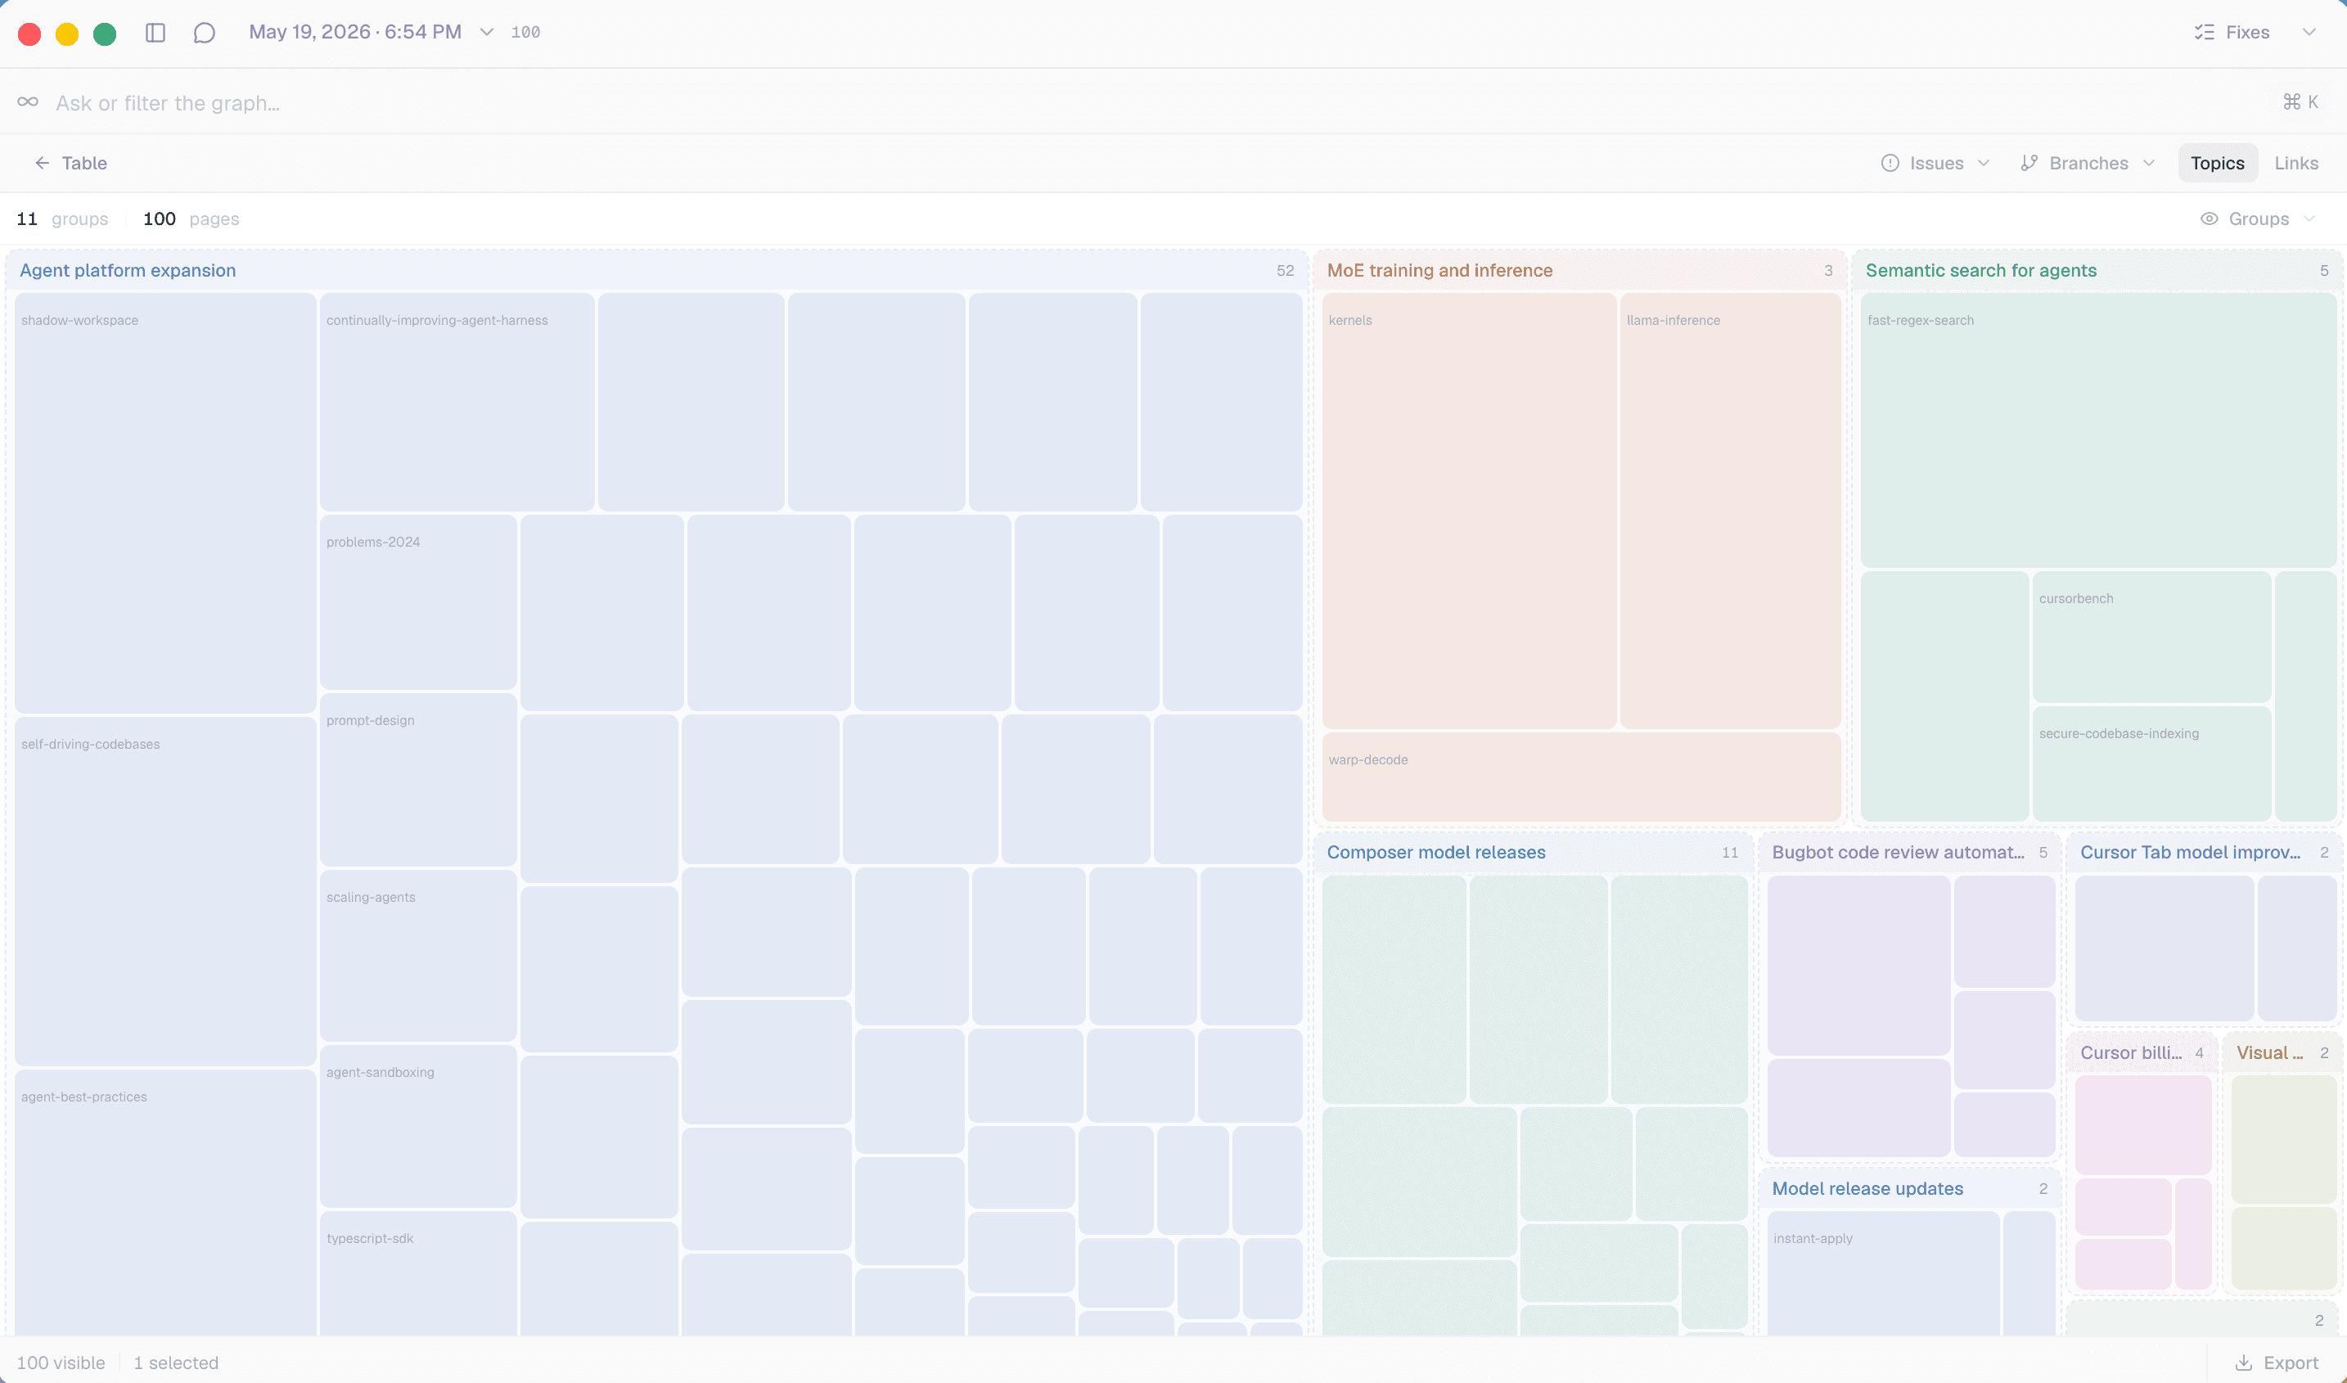
Task: Select the llama-inference tile
Action: pyautogui.click(x=1729, y=511)
